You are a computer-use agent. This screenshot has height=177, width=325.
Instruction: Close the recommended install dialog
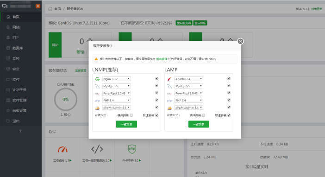coord(240,41)
